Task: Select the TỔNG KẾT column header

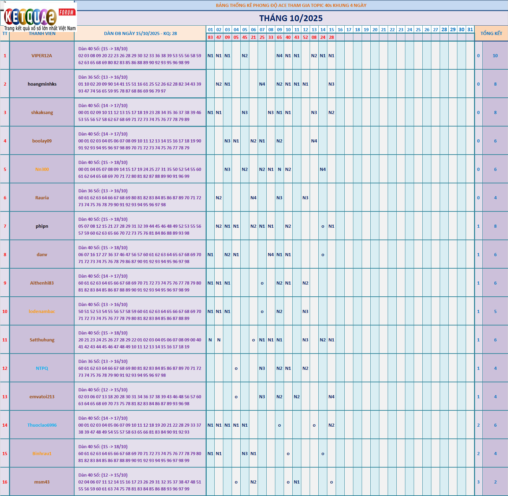Action: pos(491,33)
